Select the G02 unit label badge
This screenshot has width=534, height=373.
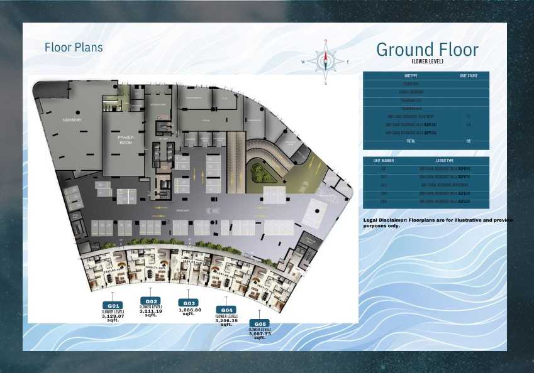150,301
